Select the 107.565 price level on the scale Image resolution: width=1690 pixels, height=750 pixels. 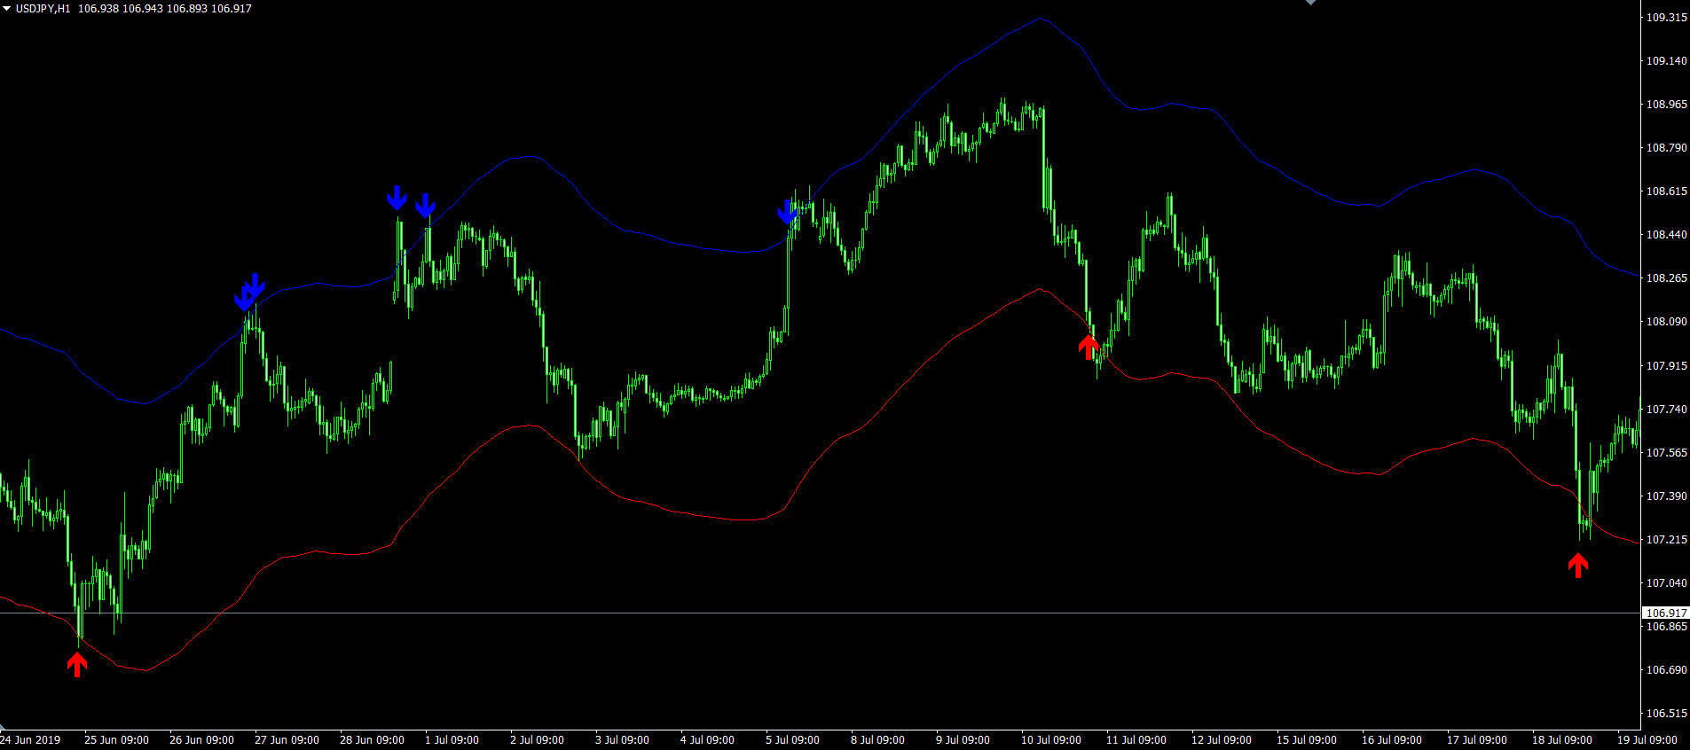point(1667,453)
